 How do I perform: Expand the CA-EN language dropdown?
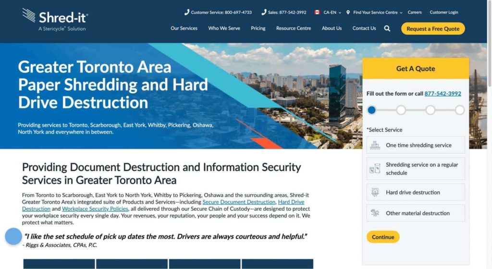point(332,12)
